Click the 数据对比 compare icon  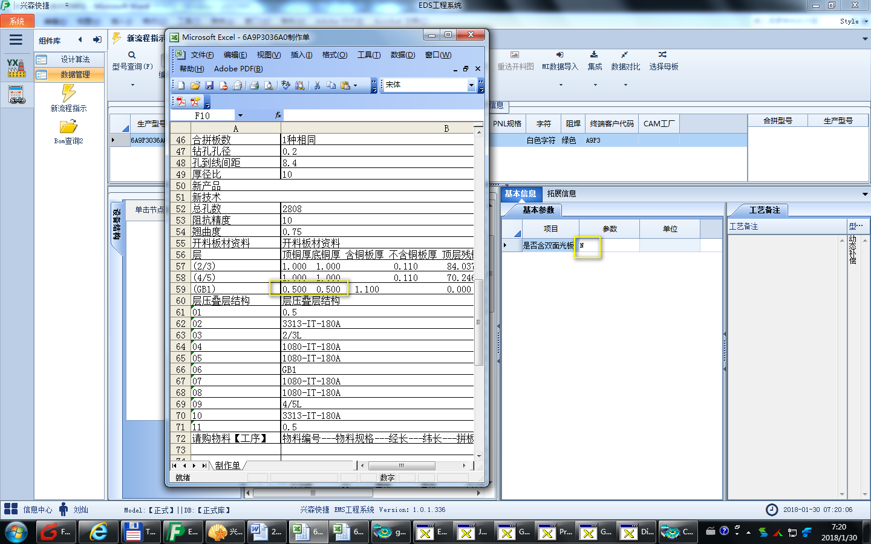coord(624,54)
